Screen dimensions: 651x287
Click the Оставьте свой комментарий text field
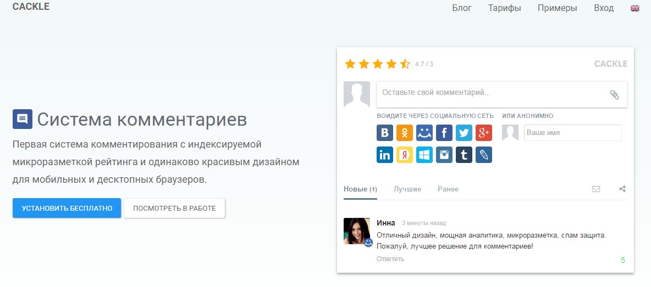[502, 94]
